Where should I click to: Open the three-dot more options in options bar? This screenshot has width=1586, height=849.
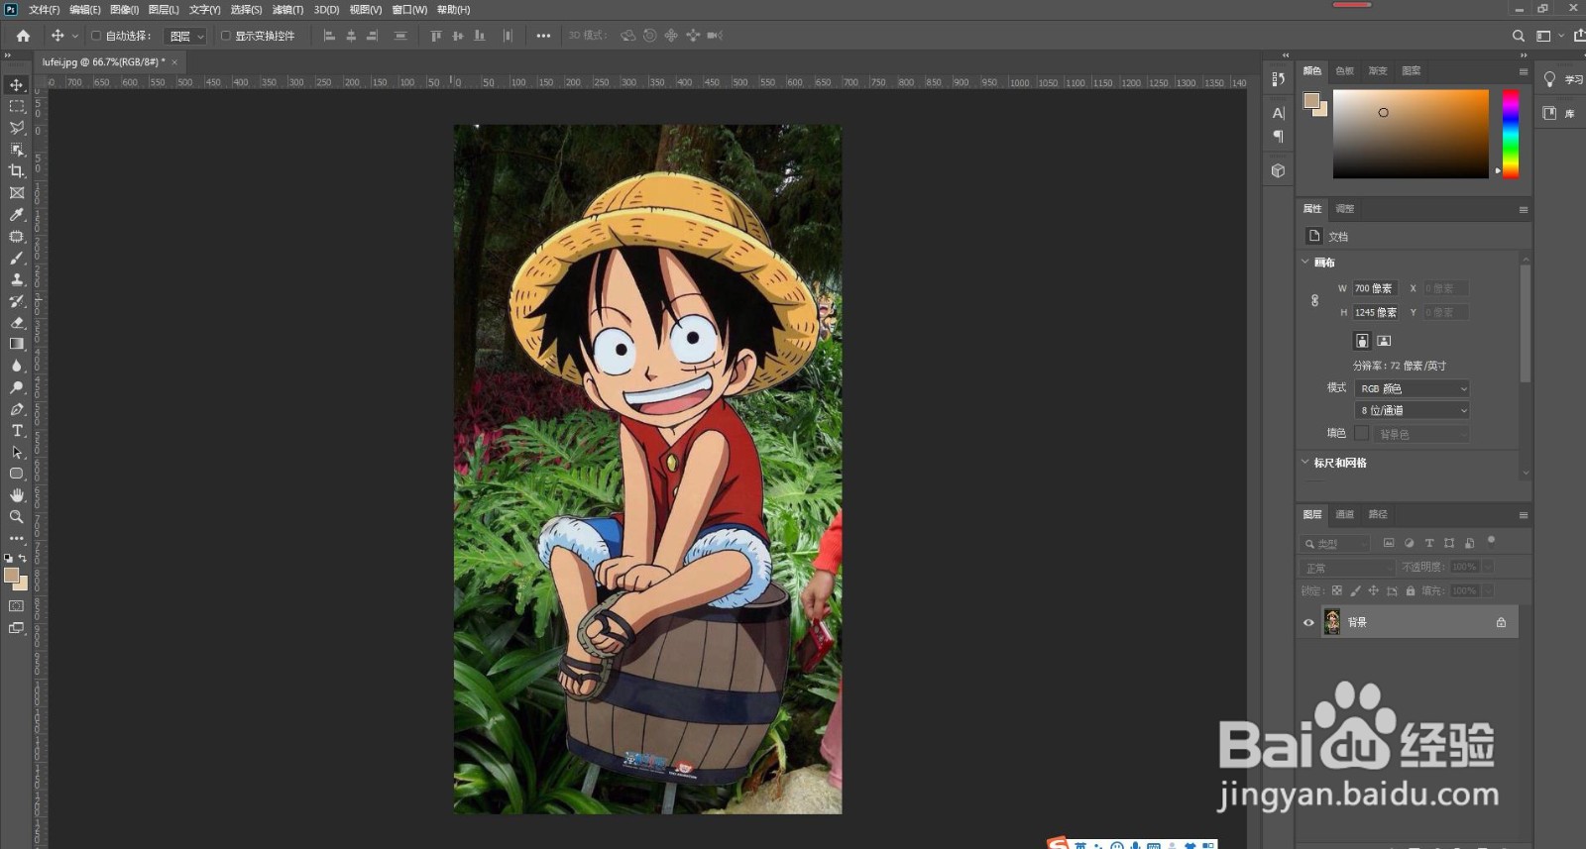[543, 36]
